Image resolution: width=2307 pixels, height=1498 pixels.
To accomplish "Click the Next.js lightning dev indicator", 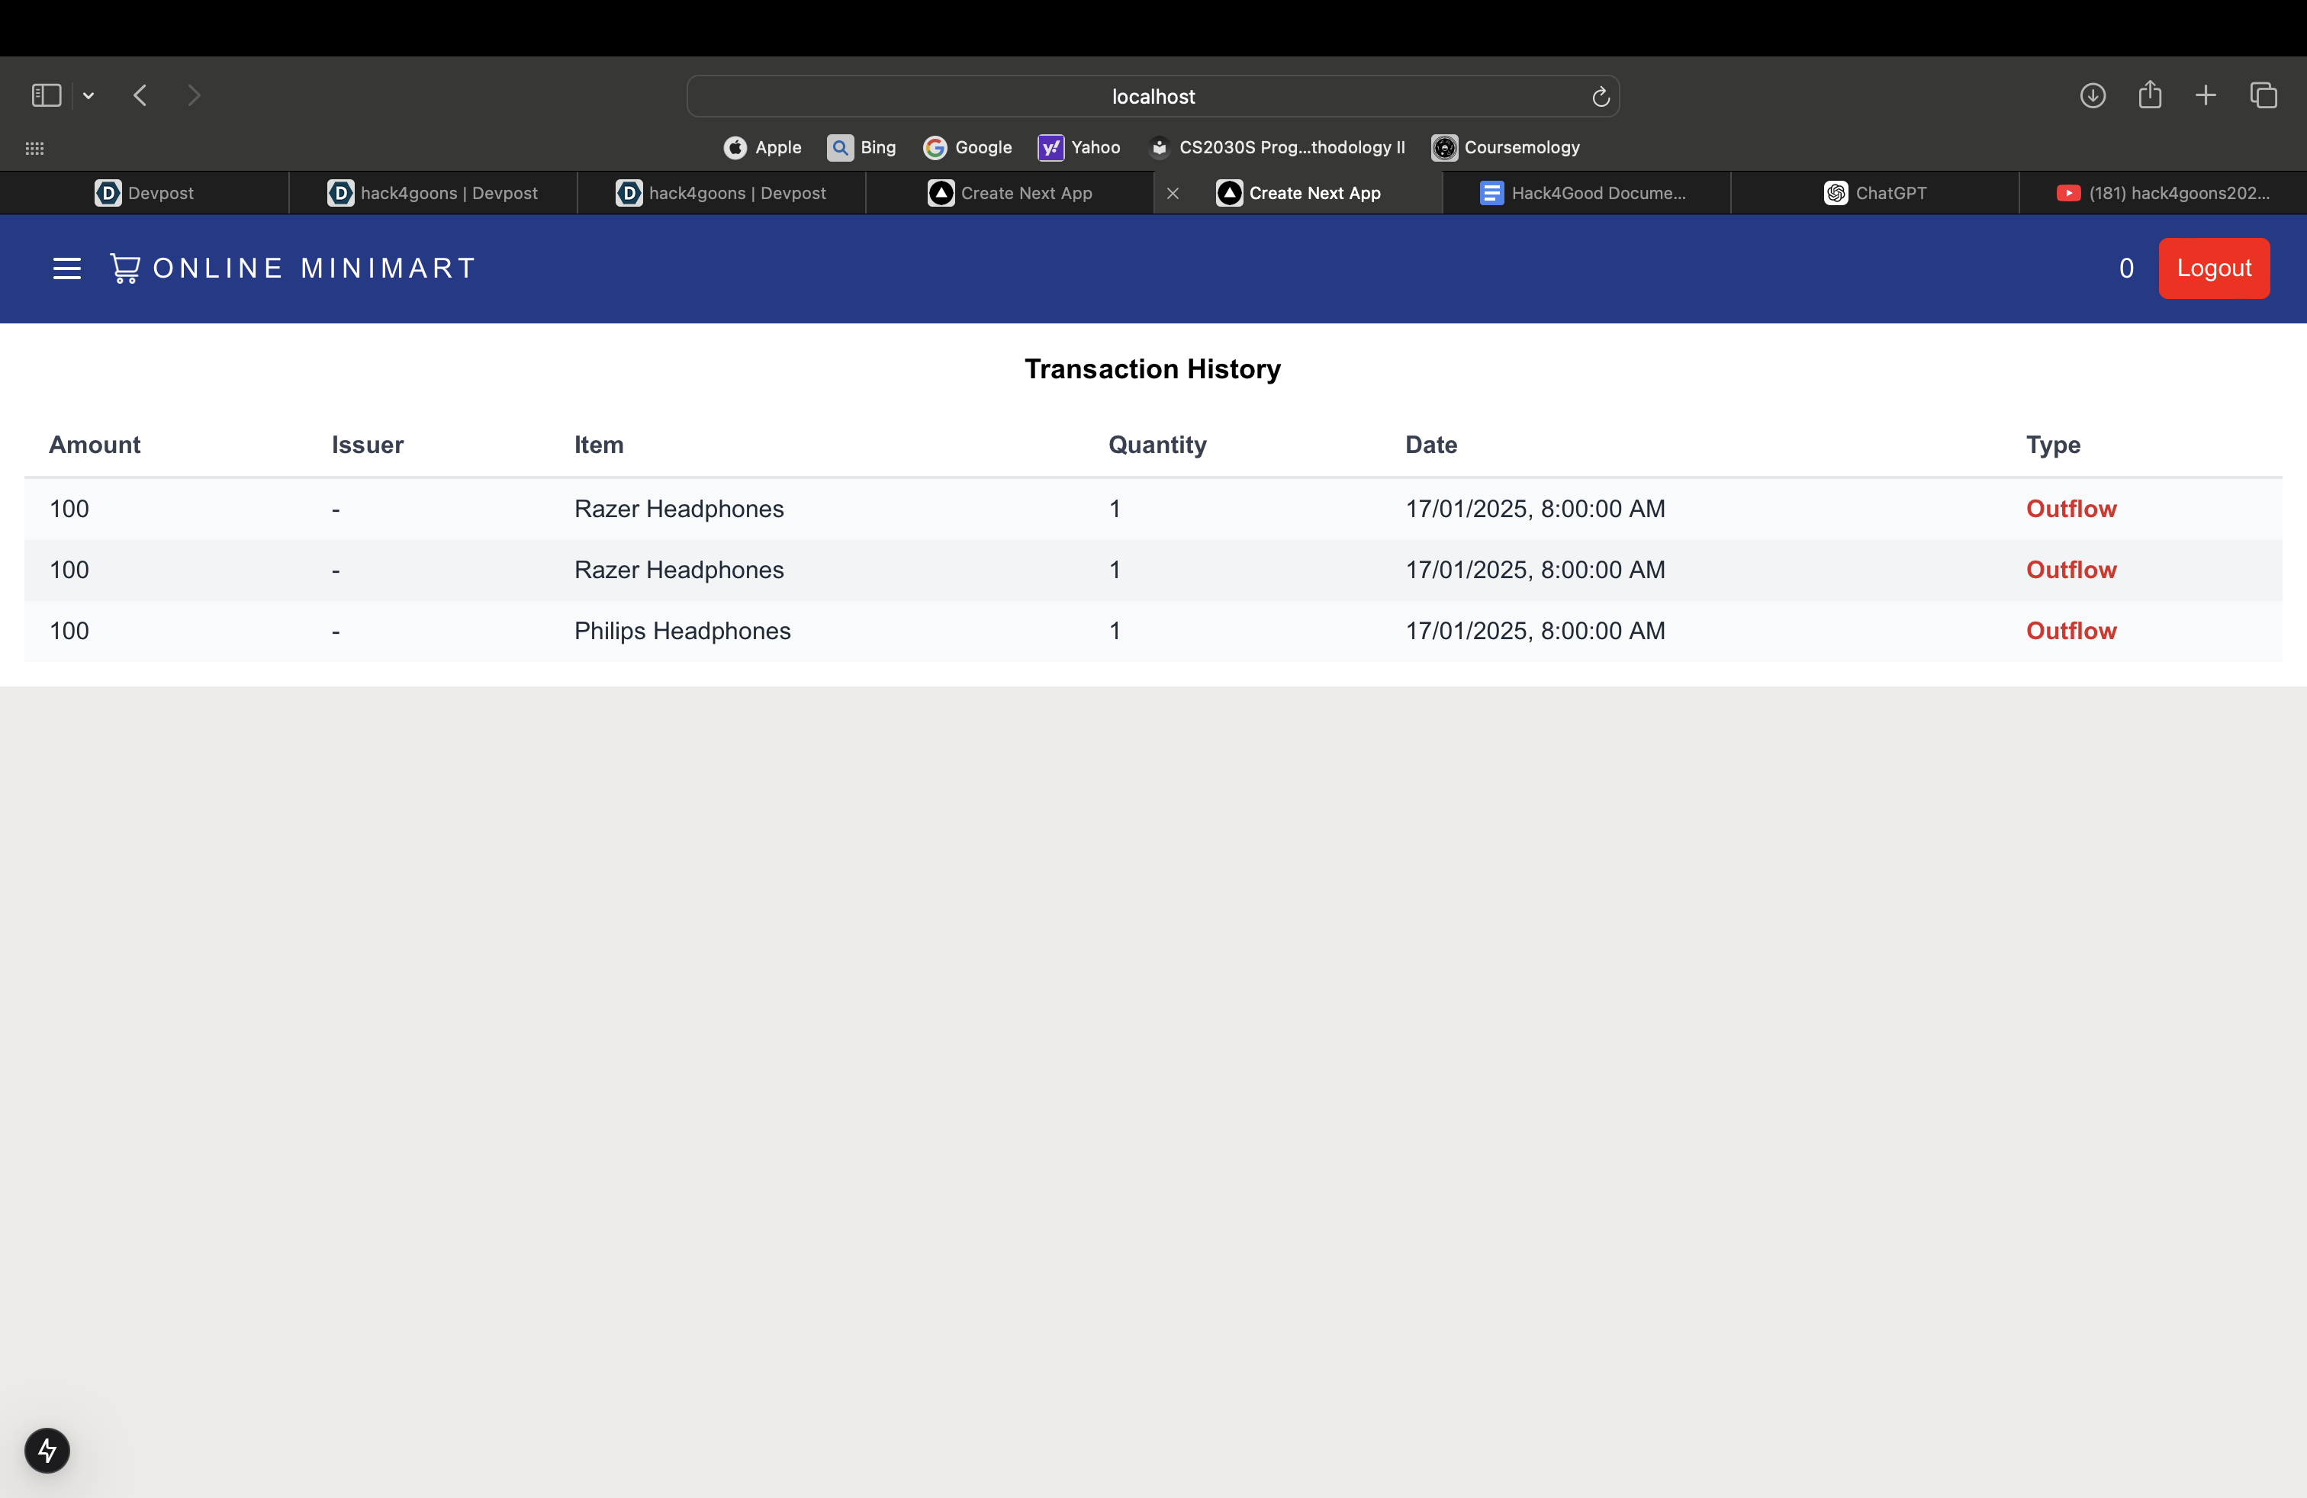I will coord(47,1449).
